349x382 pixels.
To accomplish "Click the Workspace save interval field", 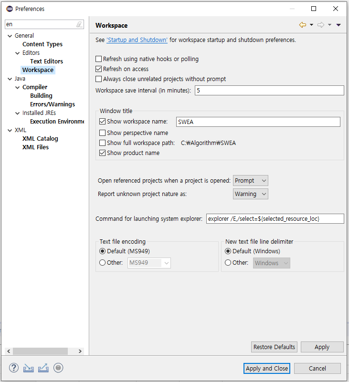I will 269,91.
